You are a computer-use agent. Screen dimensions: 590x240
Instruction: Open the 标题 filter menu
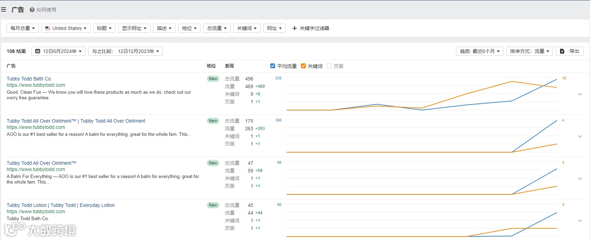[x=104, y=28]
